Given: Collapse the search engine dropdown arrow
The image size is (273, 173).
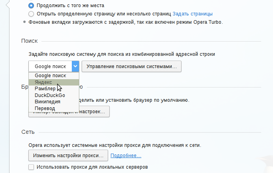Looking at the screenshot, I should (x=75, y=66).
